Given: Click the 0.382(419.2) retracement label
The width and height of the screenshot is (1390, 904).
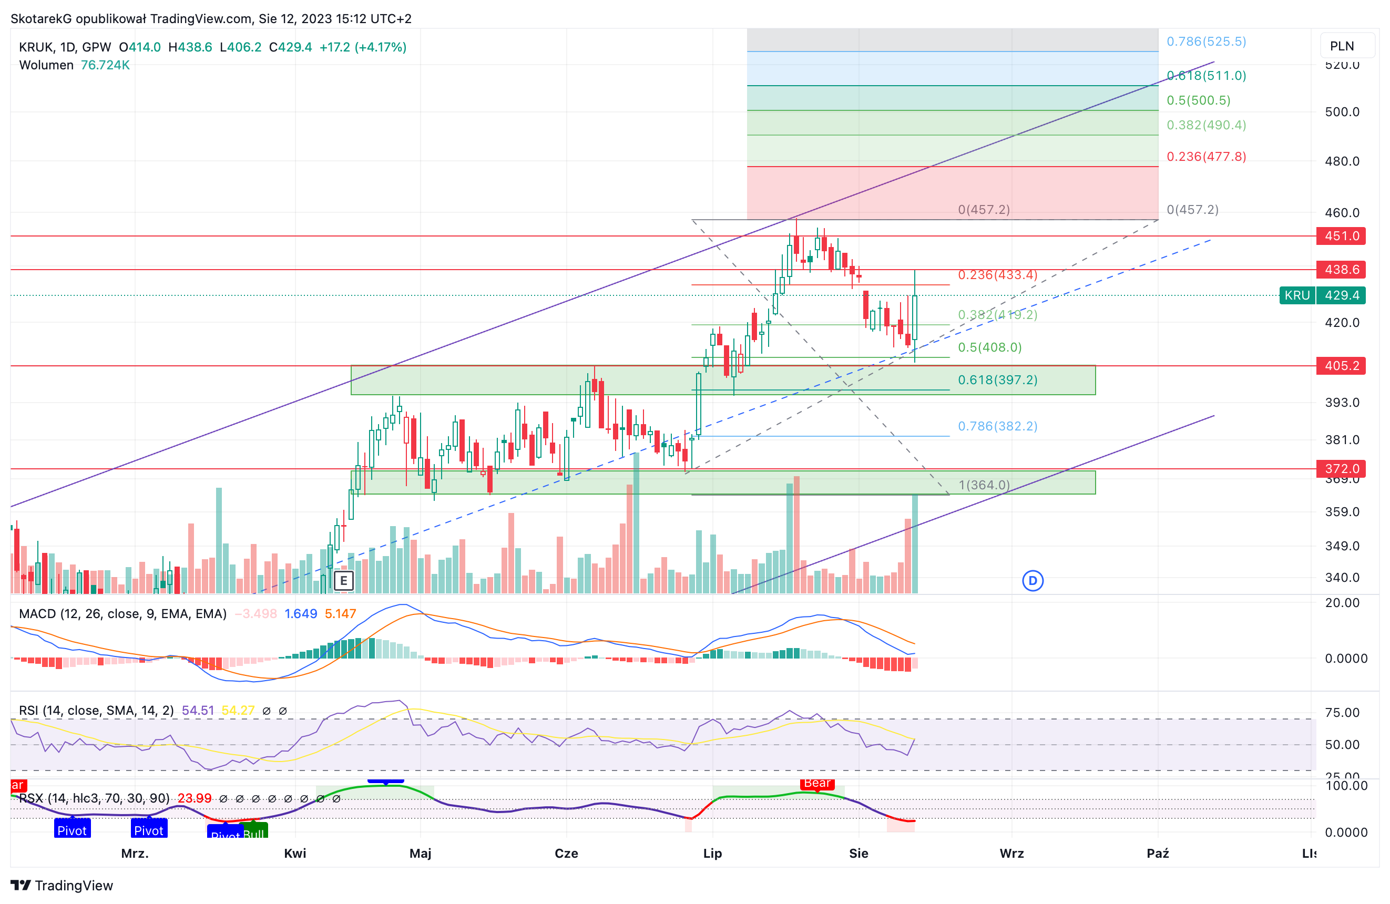Looking at the screenshot, I should tap(997, 314).
